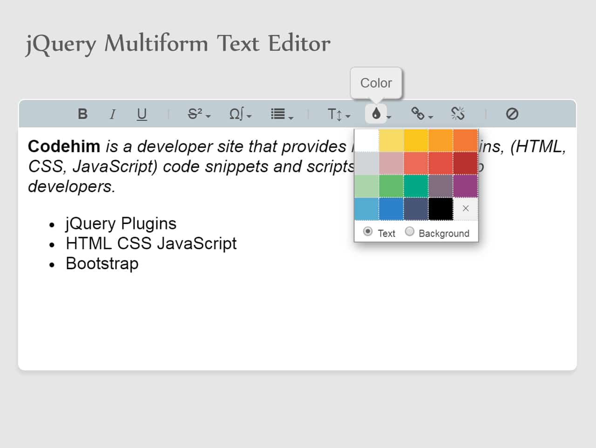The width and height of the screenshot is (596, 448).
Task: Toggle bold formatting
Action: [x=82, y=114]
